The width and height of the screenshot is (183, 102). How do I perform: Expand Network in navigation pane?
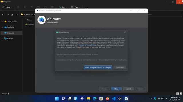(2, 39)
